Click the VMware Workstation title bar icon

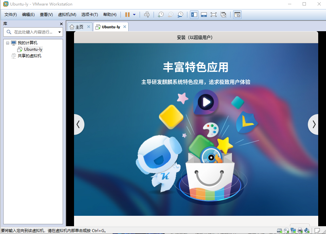[6, 4]
